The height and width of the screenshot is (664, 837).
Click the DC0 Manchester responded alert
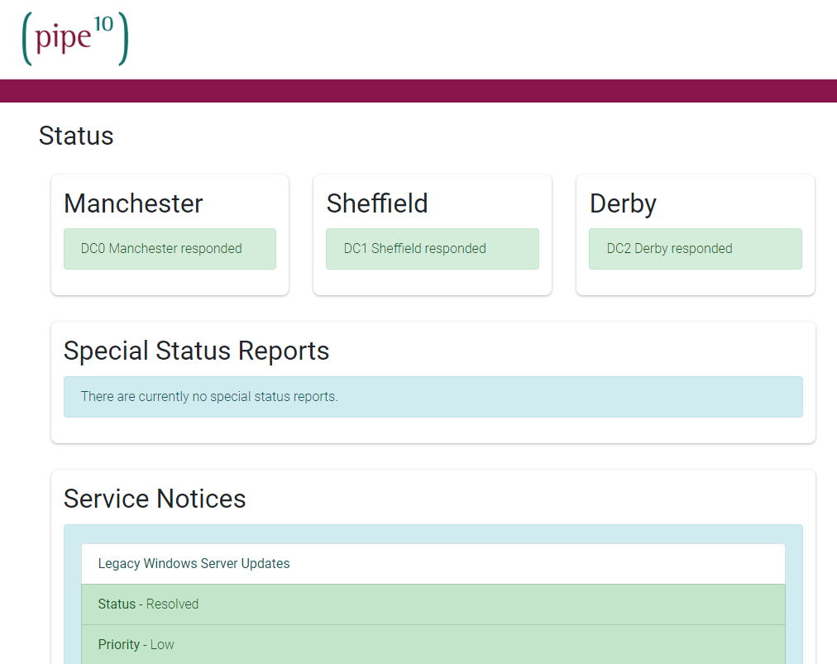[170, 249]
